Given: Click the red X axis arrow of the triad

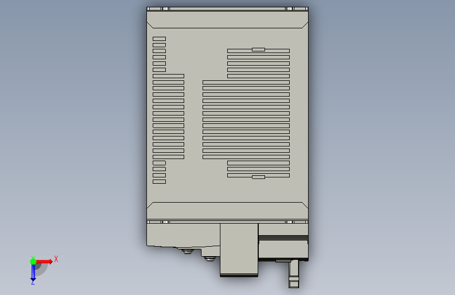Looking at the screenshot, I should [44, 261].
